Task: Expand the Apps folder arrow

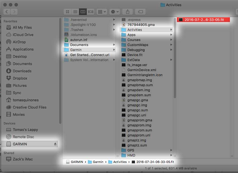Action: coord(171,35)
